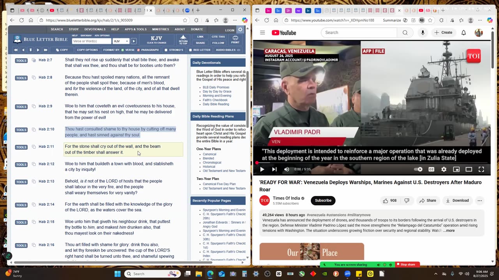Click YouTube Create button
Image resolution: width=499 pixels, height=280 pixels.
443,33
